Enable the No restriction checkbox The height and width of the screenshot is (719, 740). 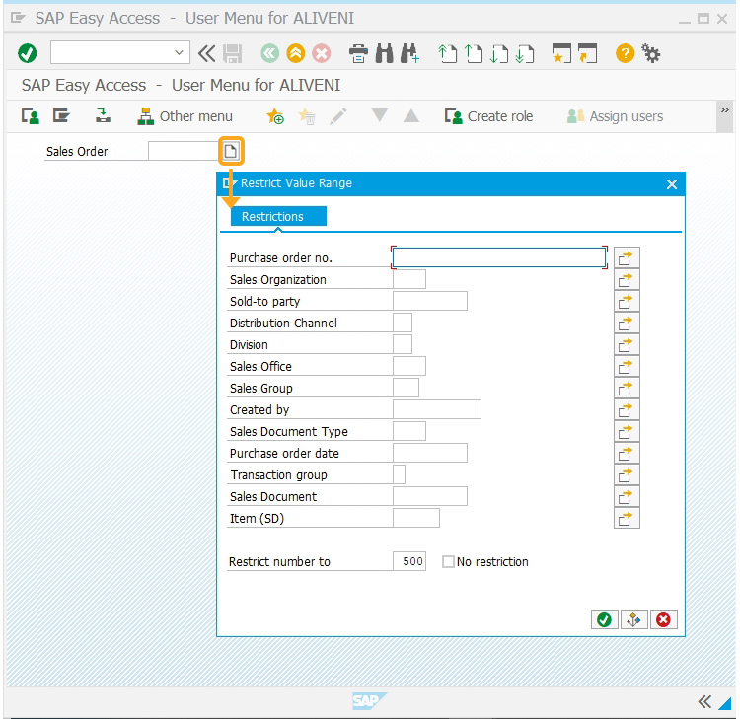pyautogui.click(x=448, y=561)
